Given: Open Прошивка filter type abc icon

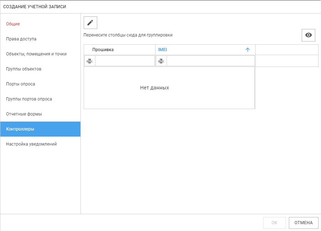Looking at the screenshot, I should [90, 61].
